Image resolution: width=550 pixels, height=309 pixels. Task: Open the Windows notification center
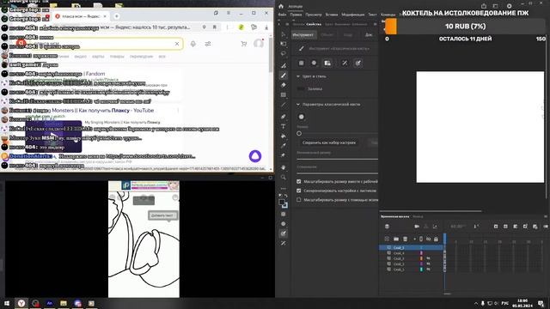541,303
